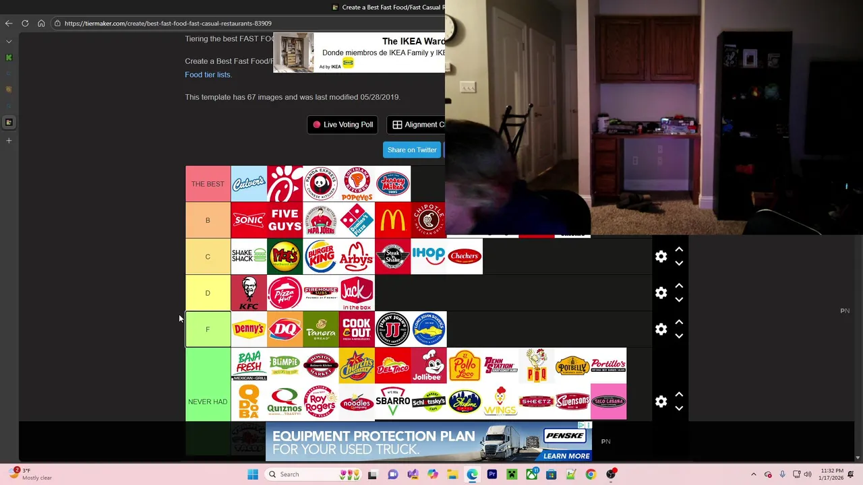
Task: Open settings gear for NEVER HAD row
Action: (x=661, y=401)
